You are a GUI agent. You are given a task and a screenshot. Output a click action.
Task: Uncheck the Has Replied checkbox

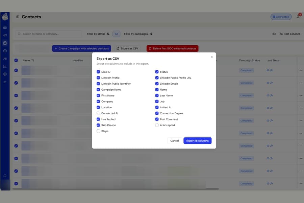click(98, 119)
